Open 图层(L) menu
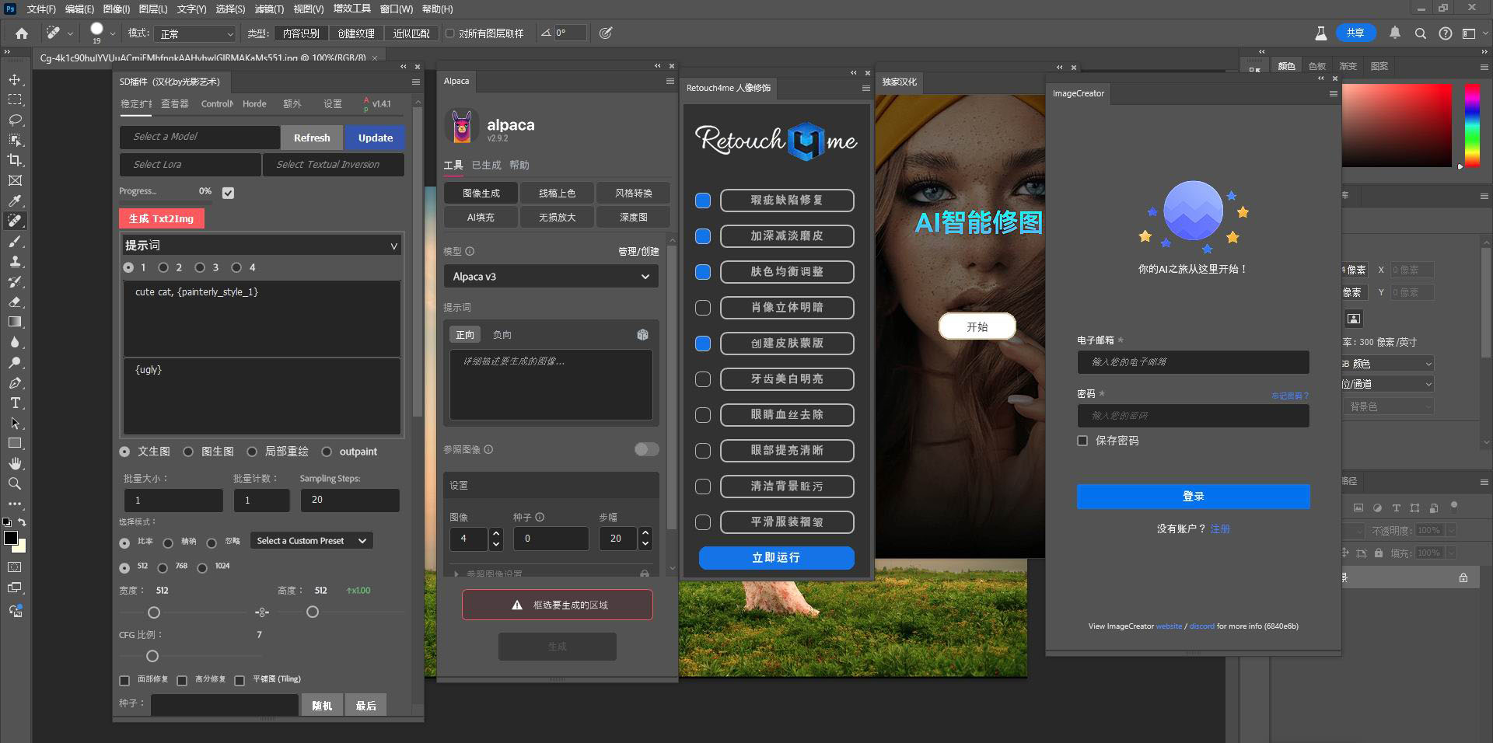Image resolution: width=1493 pixels, height=743 pixels. (x=153, y=9)
